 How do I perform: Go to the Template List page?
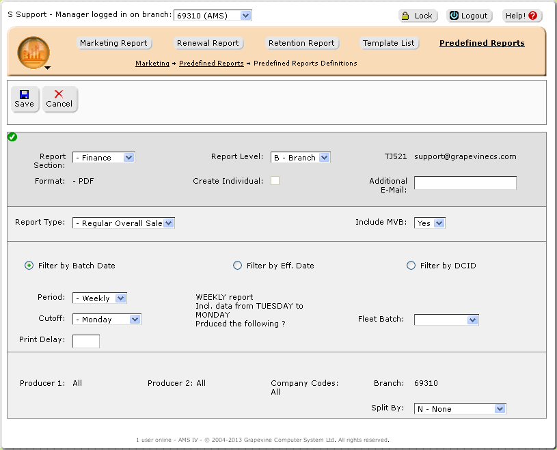pos(388,43)
